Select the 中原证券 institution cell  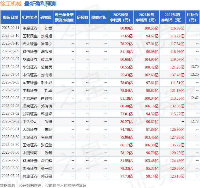click(x=30, y=28)
